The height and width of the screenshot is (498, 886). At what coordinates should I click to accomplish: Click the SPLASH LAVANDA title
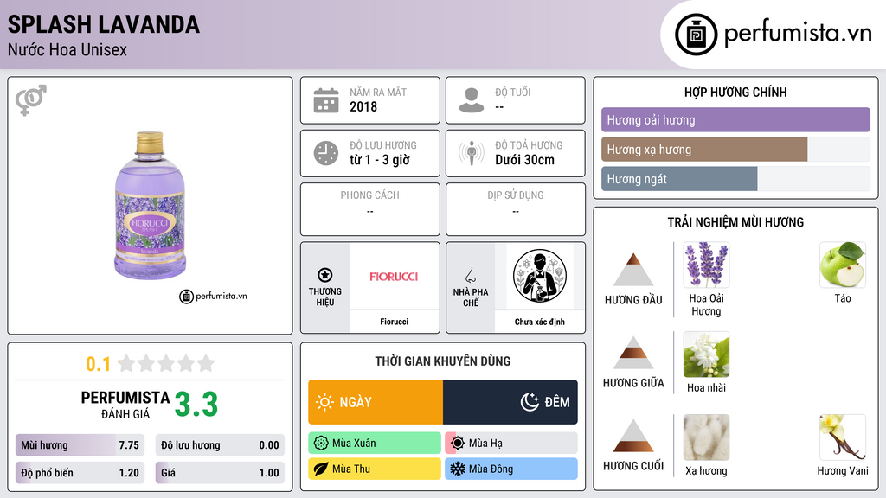tap(104, 24)
